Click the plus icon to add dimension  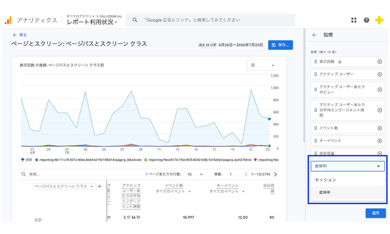coord(100,186)
